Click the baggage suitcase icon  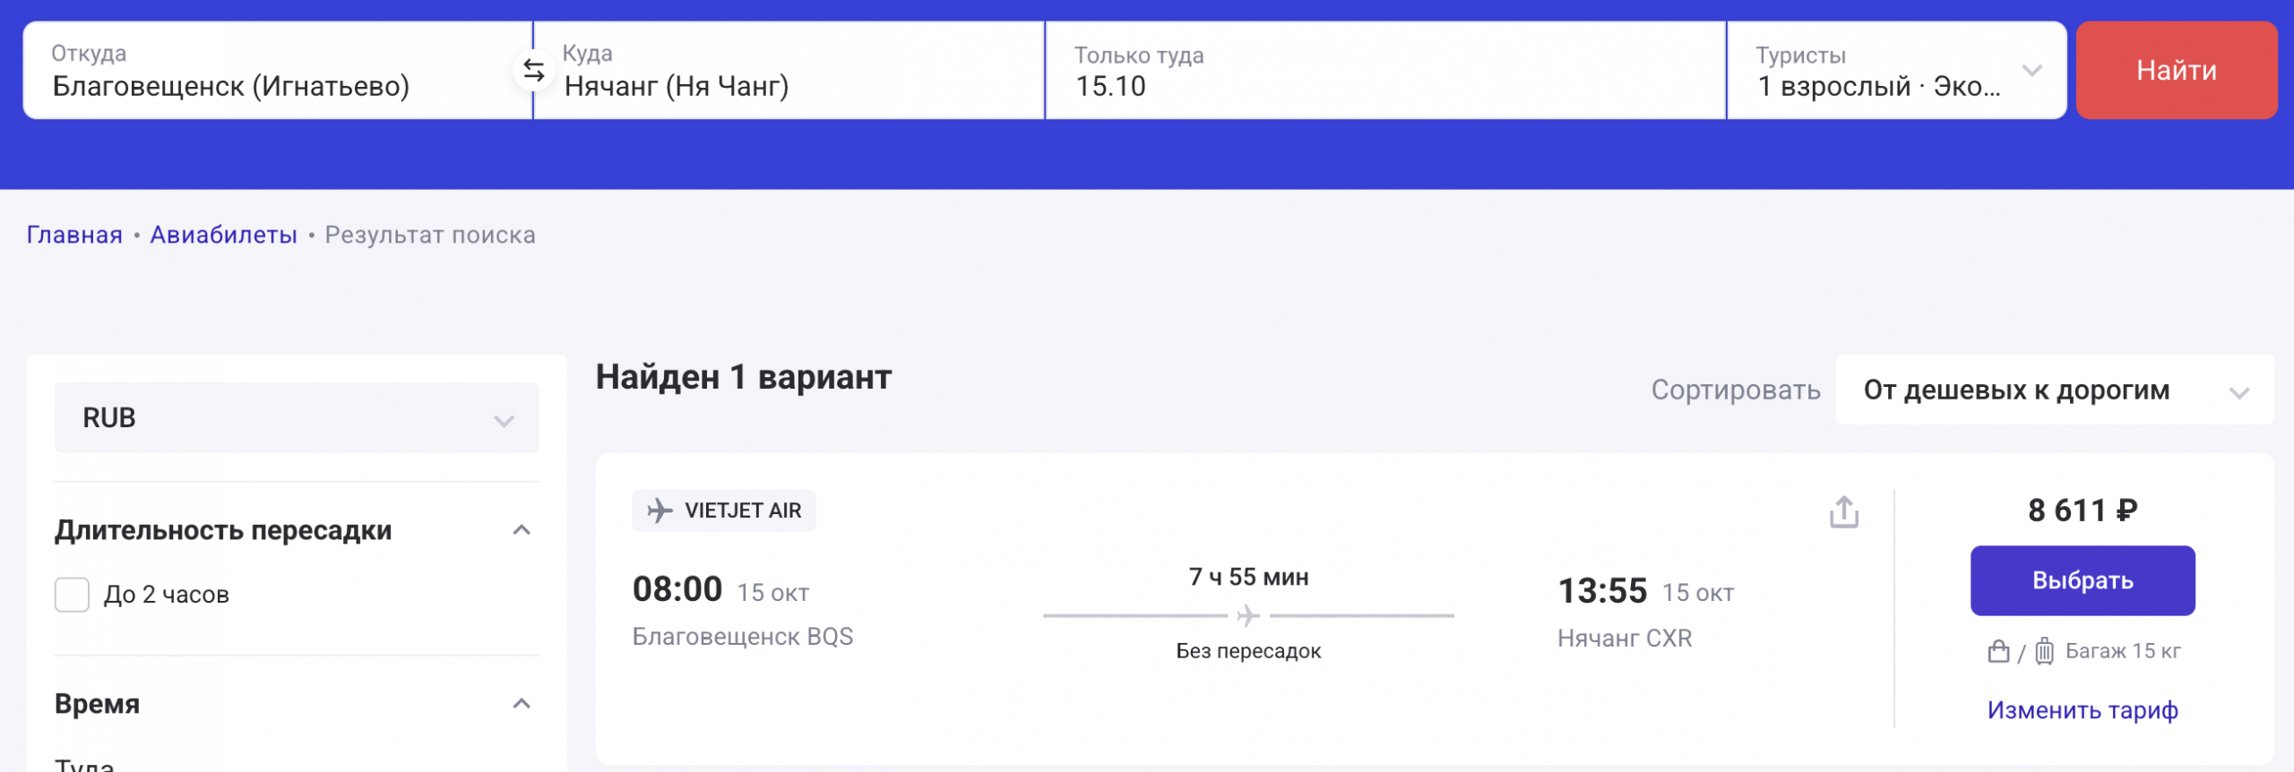pos(2044,651)
